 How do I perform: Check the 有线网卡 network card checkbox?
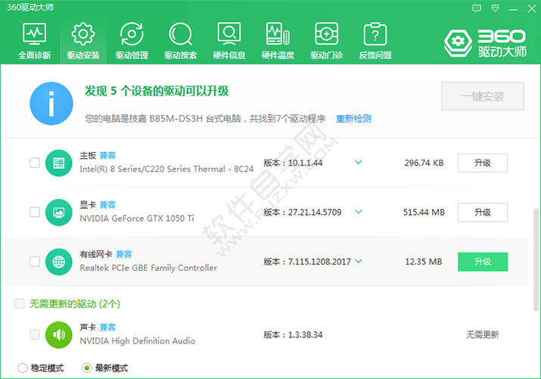(x=35, y=262)
